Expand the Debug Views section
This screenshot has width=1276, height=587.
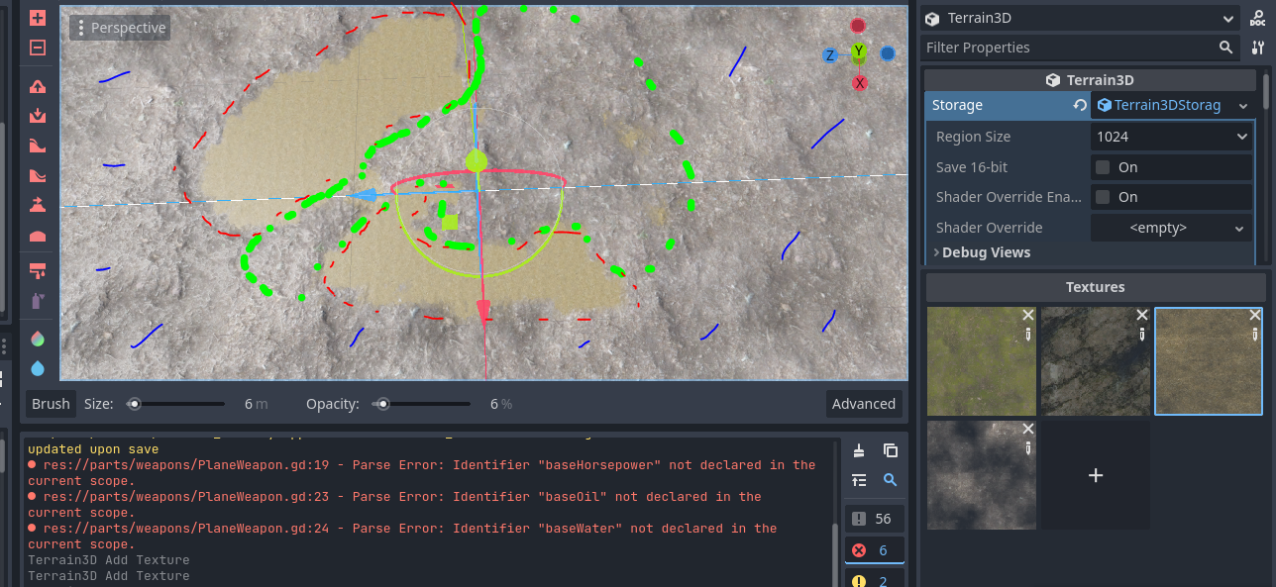[x=984, y=252]
